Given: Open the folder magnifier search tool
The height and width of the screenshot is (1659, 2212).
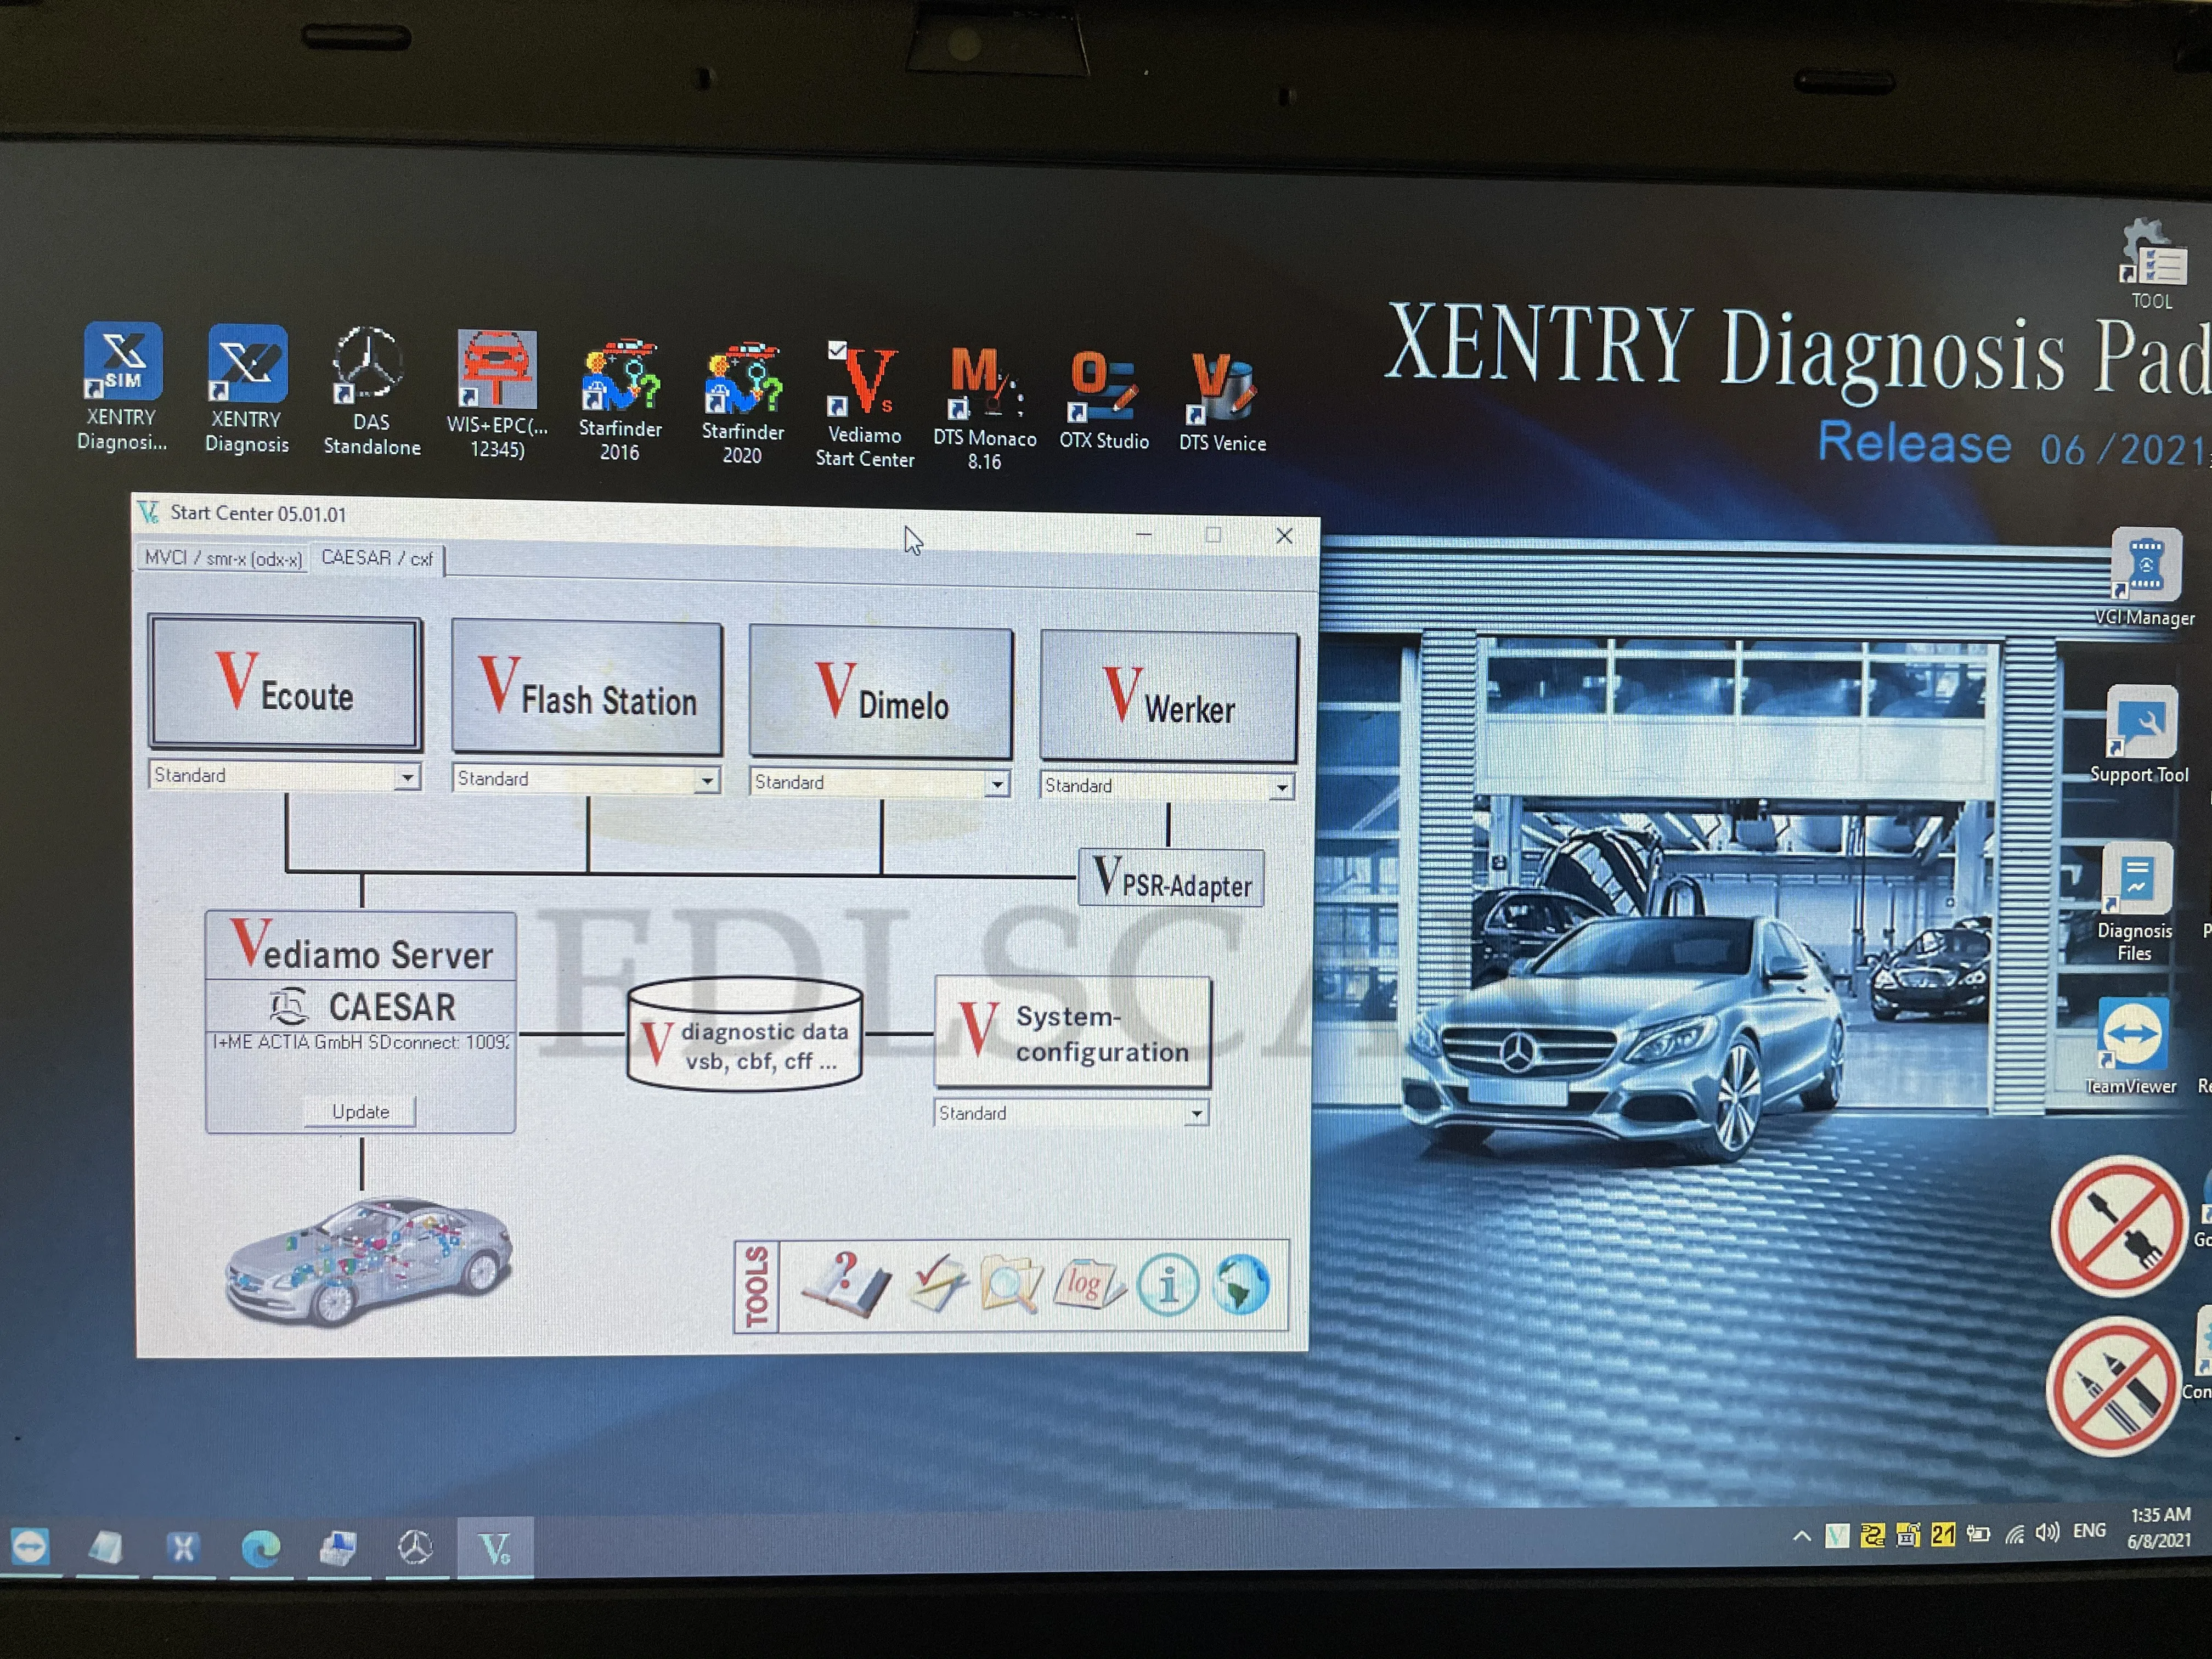Looking at the screenshot, I should 1011,1285.
